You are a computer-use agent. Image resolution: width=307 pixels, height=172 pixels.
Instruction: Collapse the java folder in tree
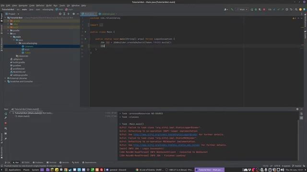click(x=14, y=40)
